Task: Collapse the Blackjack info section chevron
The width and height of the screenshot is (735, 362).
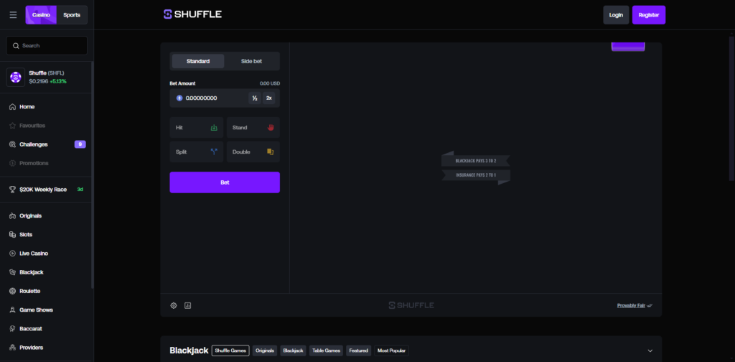Action: tap(650, 351)
